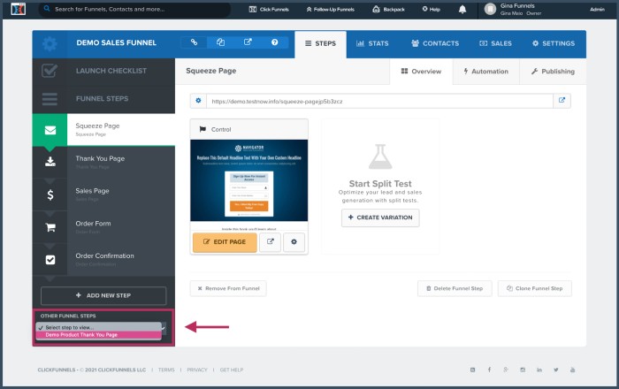Click the Funnel Steps hamburger icon
This screenshot has height=389, width=619.
pos(50,99)
